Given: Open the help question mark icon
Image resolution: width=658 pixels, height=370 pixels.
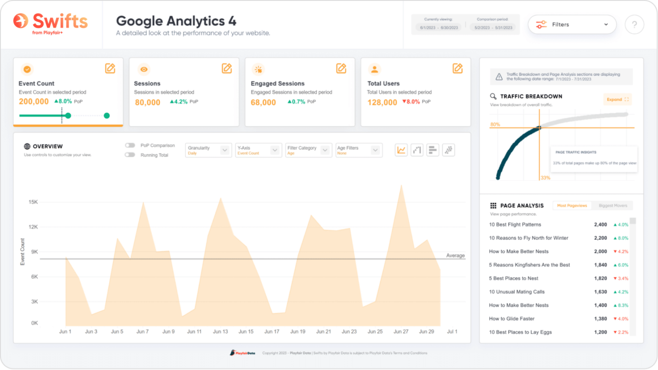Looking at the screenshot, I should [x=634, y=24].
